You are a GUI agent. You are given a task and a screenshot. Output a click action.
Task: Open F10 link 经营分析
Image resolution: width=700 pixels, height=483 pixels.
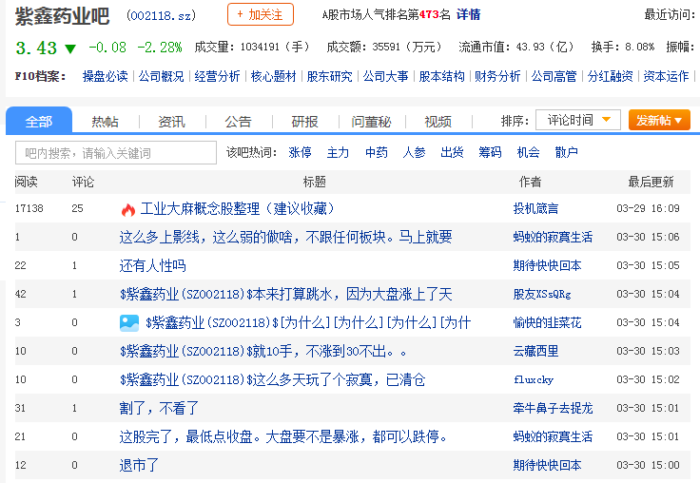(x=218, y=76)
